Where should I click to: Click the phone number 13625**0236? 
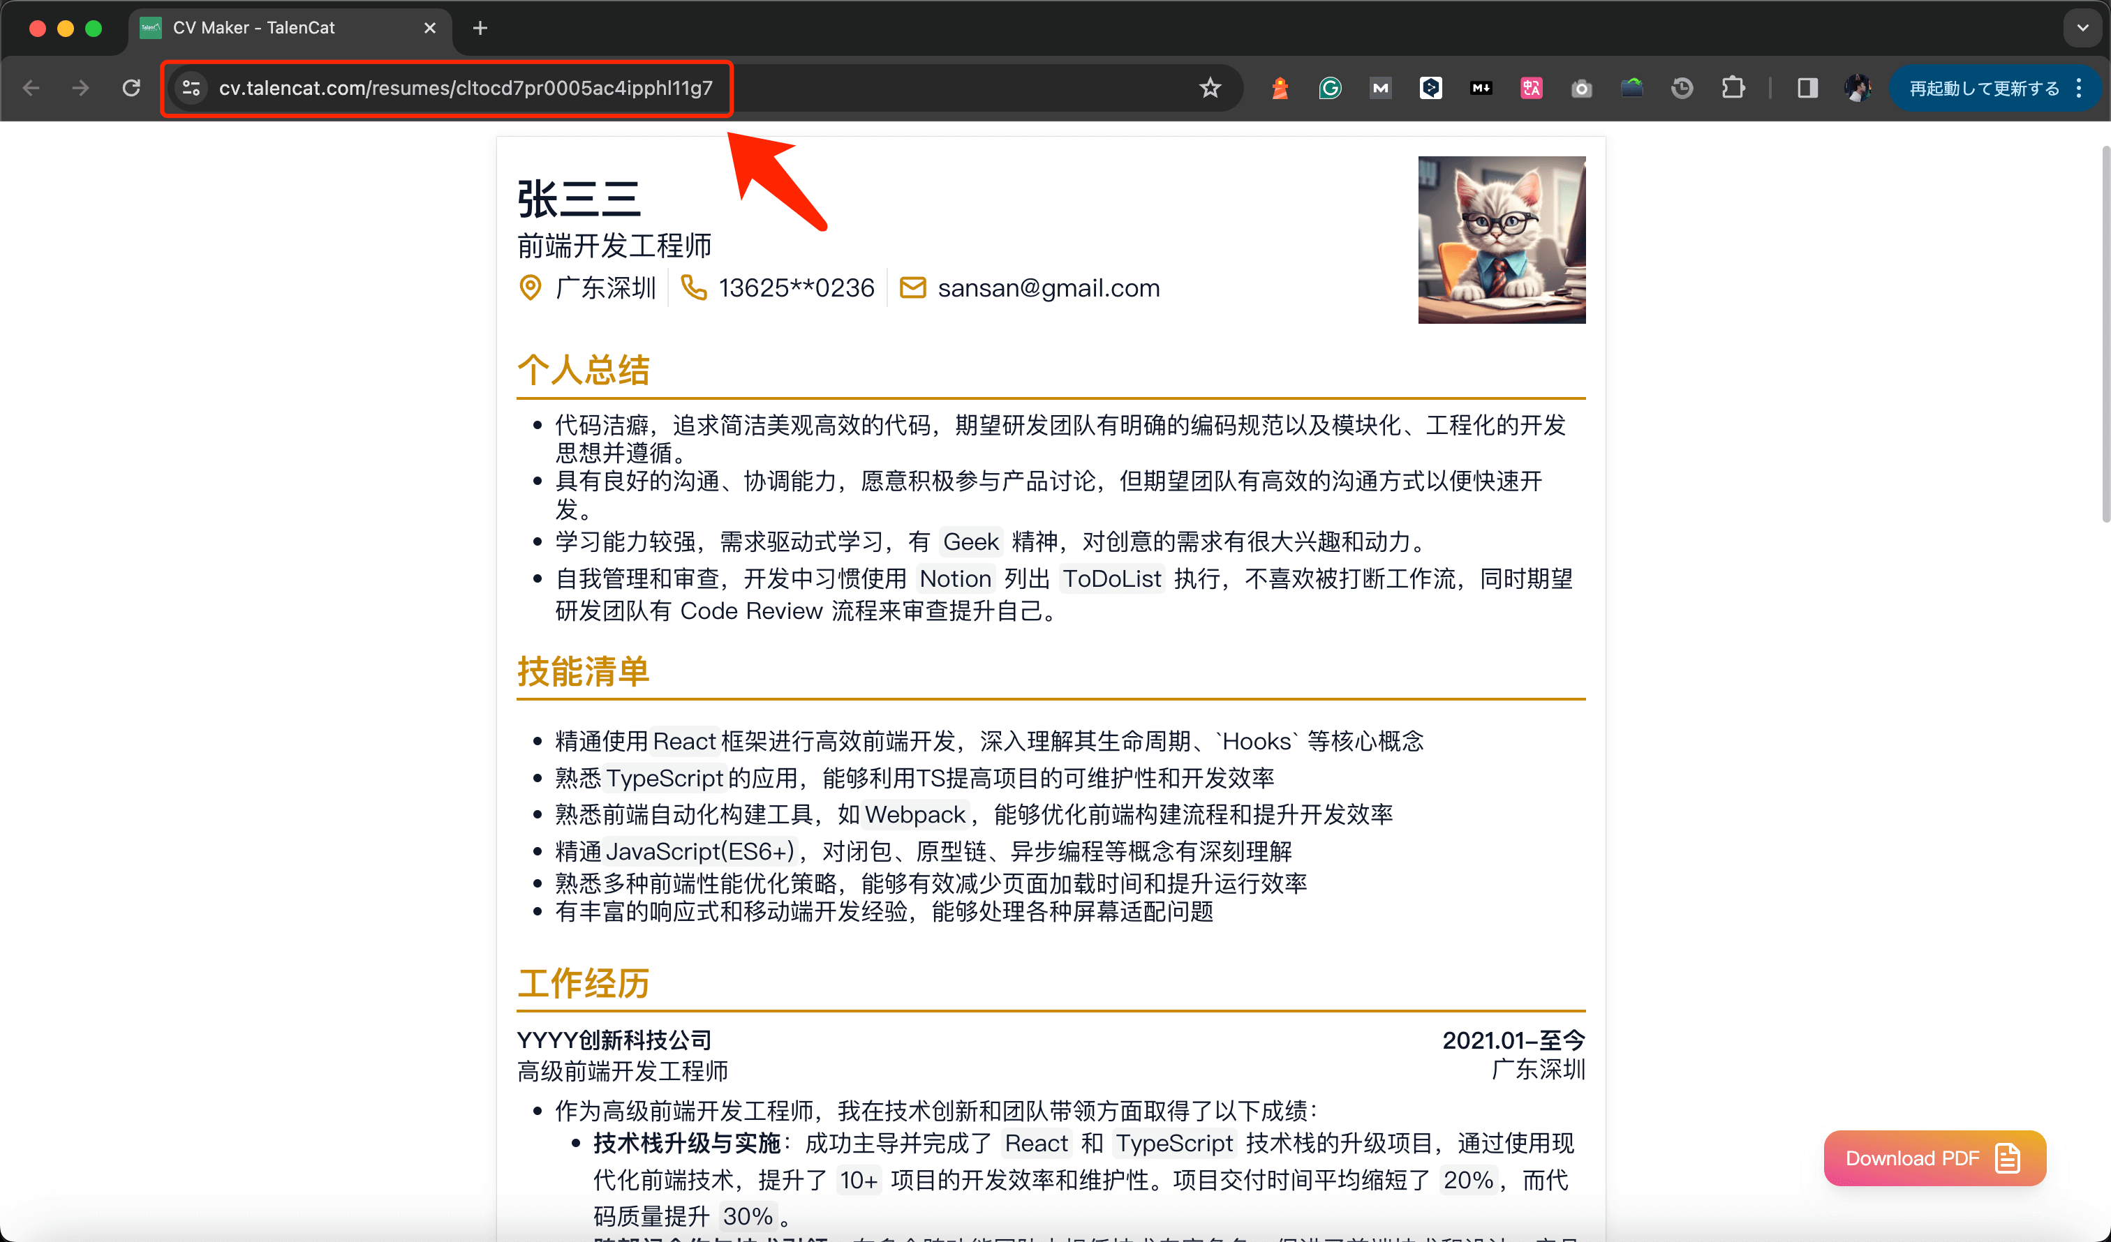click(x=796, y=287)
